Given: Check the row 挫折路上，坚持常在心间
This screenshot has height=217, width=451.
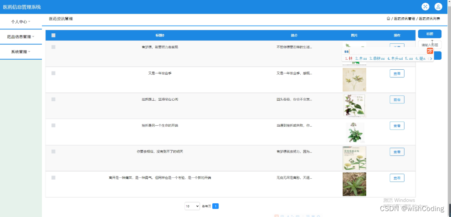Looking at the screenshot, I should click(53, 99).
